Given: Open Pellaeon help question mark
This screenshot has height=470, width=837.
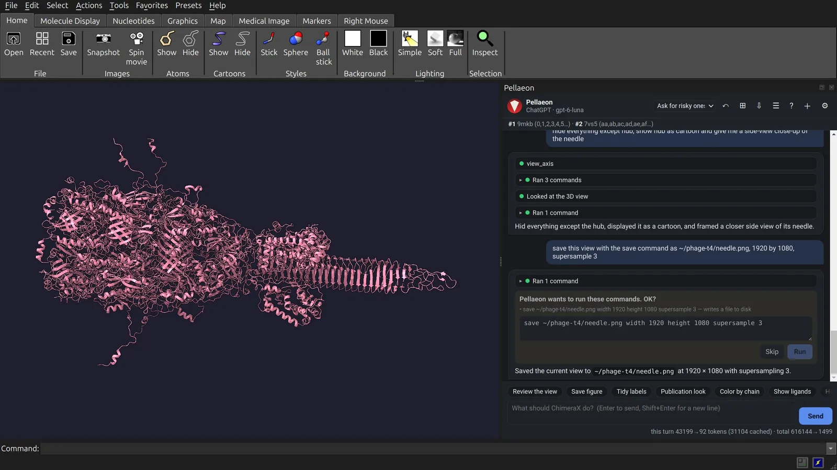Looking at the screenshot, I should pyautogui.click(x=791, y=106).
